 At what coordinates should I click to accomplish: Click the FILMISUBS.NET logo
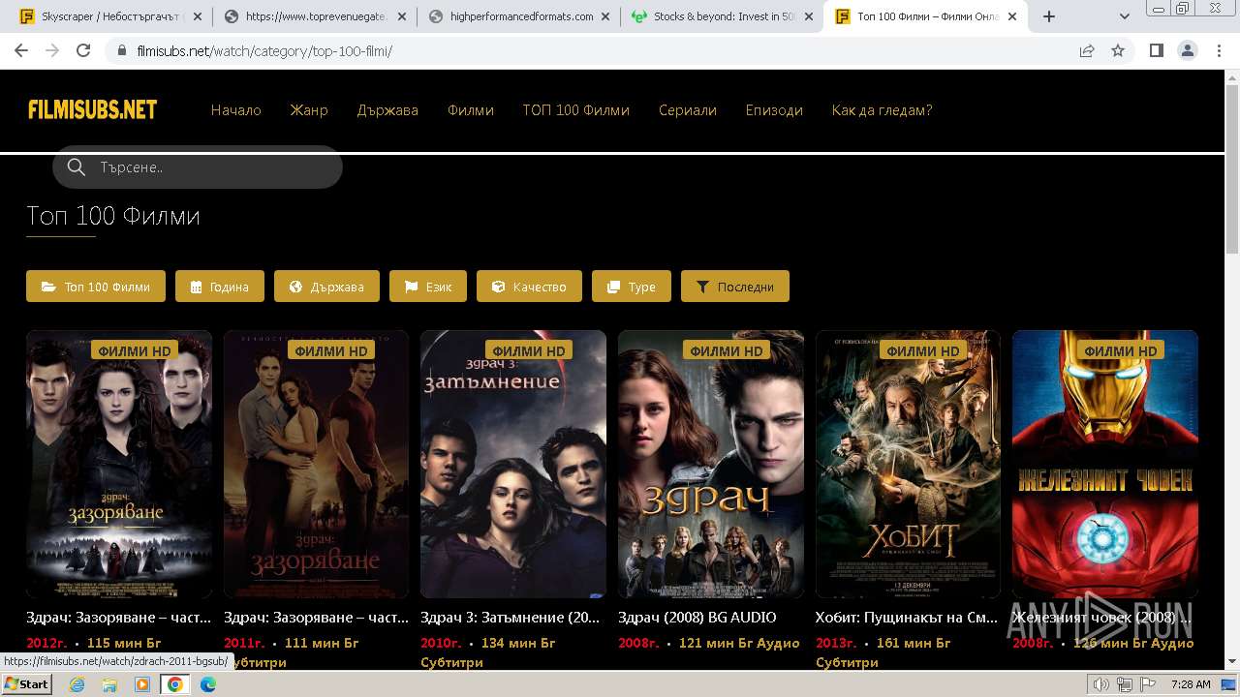tap(93, 110)
